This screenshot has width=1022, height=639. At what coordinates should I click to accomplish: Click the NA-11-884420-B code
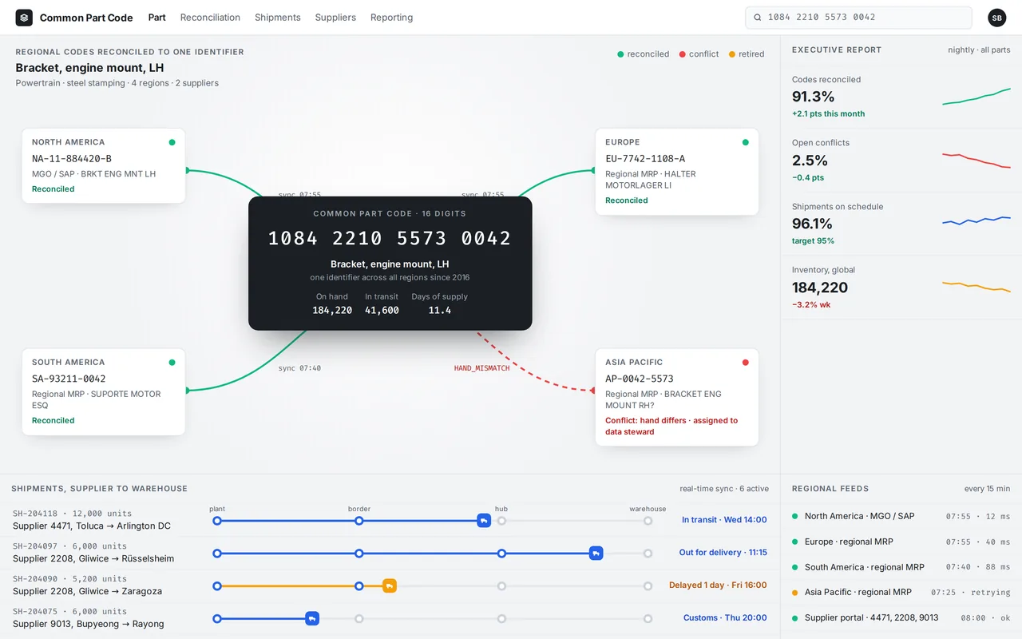pyautogui.click(x=72, y=159)
